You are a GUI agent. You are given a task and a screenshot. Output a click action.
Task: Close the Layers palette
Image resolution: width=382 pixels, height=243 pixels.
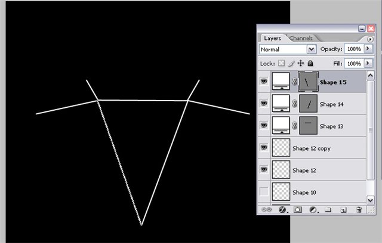371,29
